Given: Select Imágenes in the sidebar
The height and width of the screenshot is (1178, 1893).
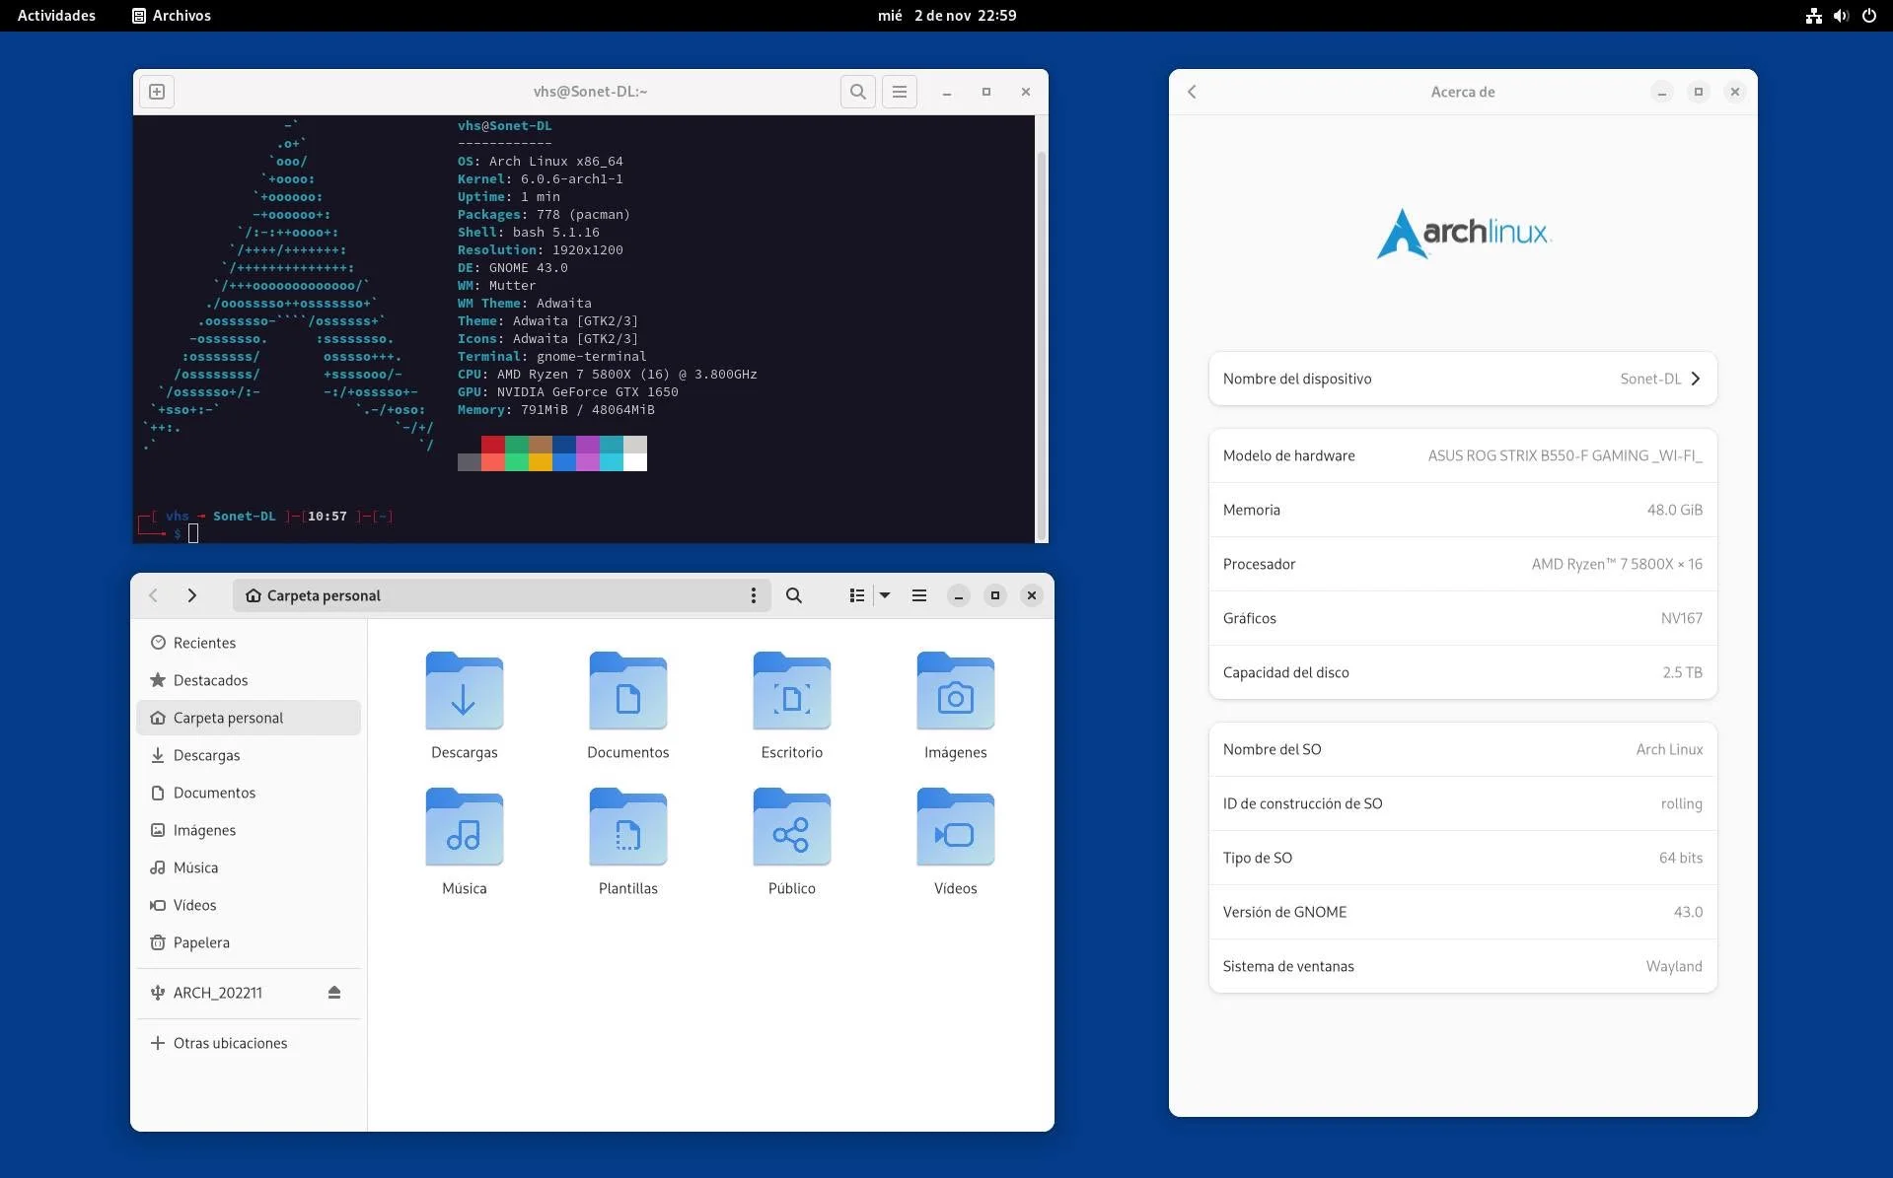Looking at the screenshot, I should (x=249, y=830).
